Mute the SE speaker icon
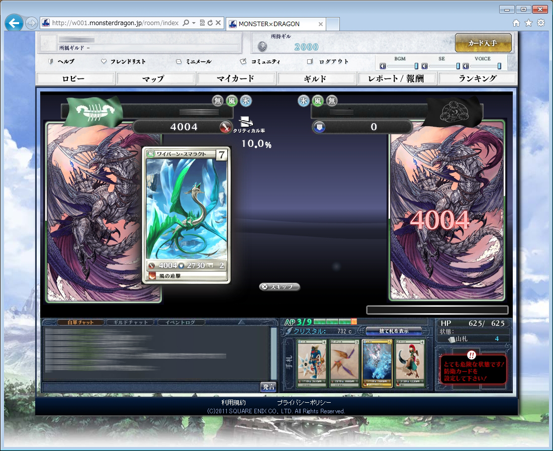 [x=424, y=66]
